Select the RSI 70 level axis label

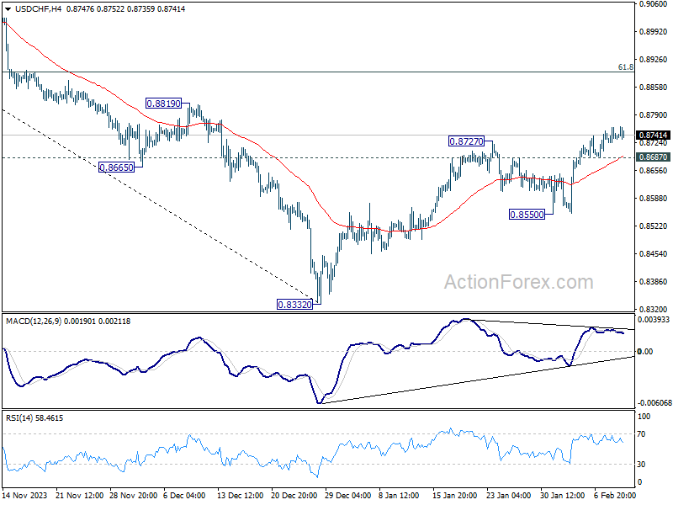[x=641, y=434]
